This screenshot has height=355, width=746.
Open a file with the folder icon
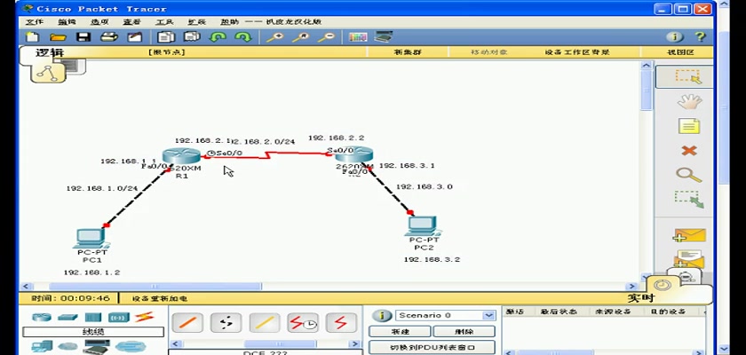coord(59,37)
